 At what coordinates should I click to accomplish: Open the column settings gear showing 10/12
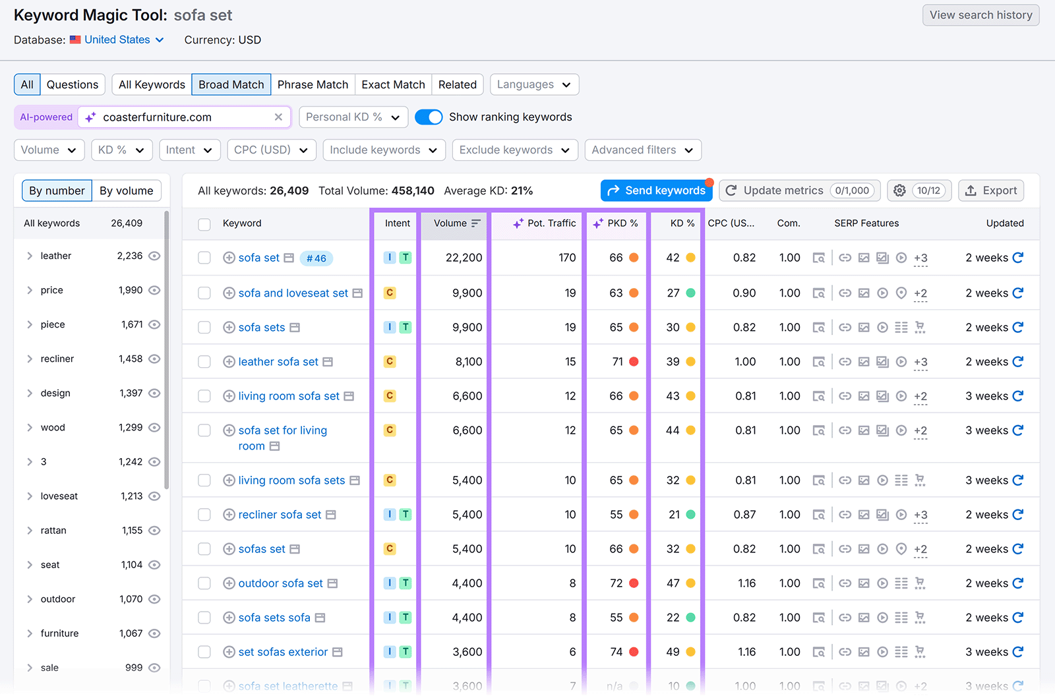(x=919, y=190)
